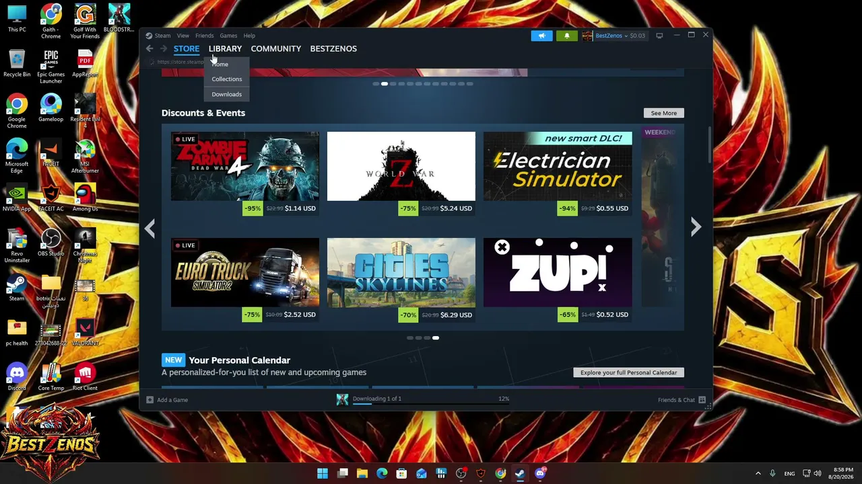This screenshot has width=862, height=484.
Task: Open the Friends menu
Action: (x=204, y=36)
